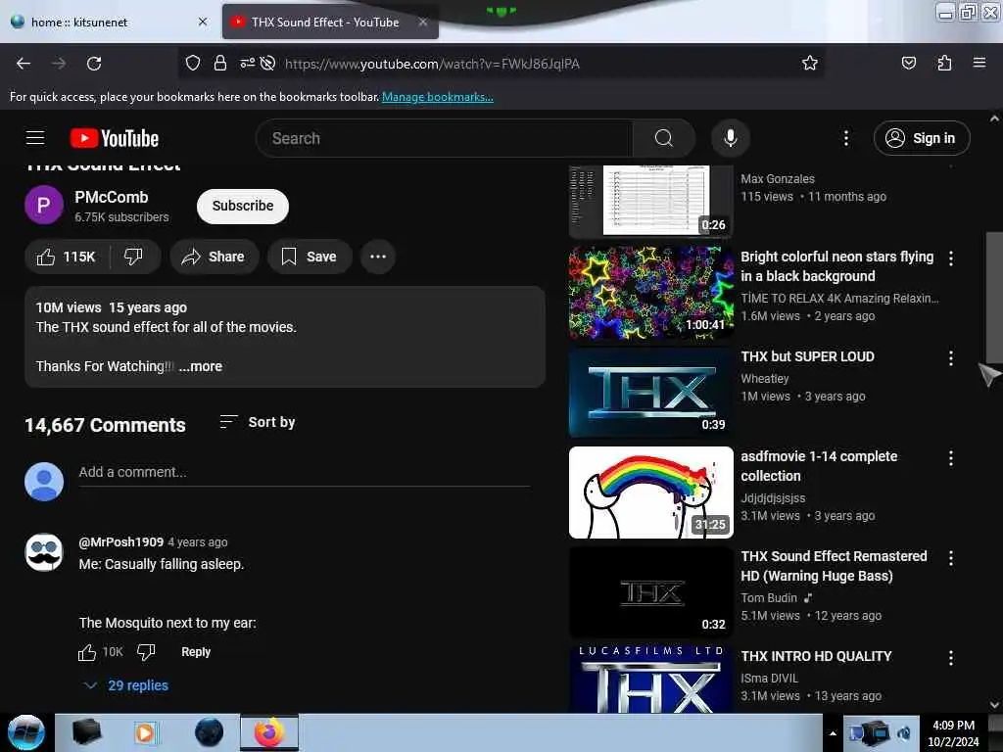Open the Manage bookmarks link

tap(438, 97)
